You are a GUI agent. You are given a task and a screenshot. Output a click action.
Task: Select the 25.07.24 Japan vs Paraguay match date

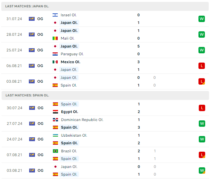point(14,50)
